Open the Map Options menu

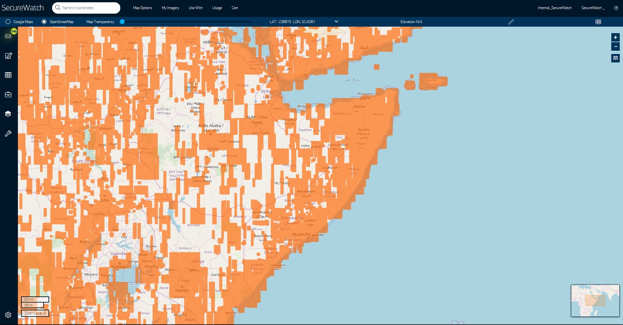142,8
